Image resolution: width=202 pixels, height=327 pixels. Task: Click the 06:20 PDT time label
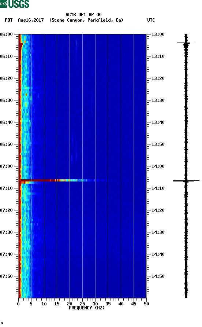[x=7, y=78]
